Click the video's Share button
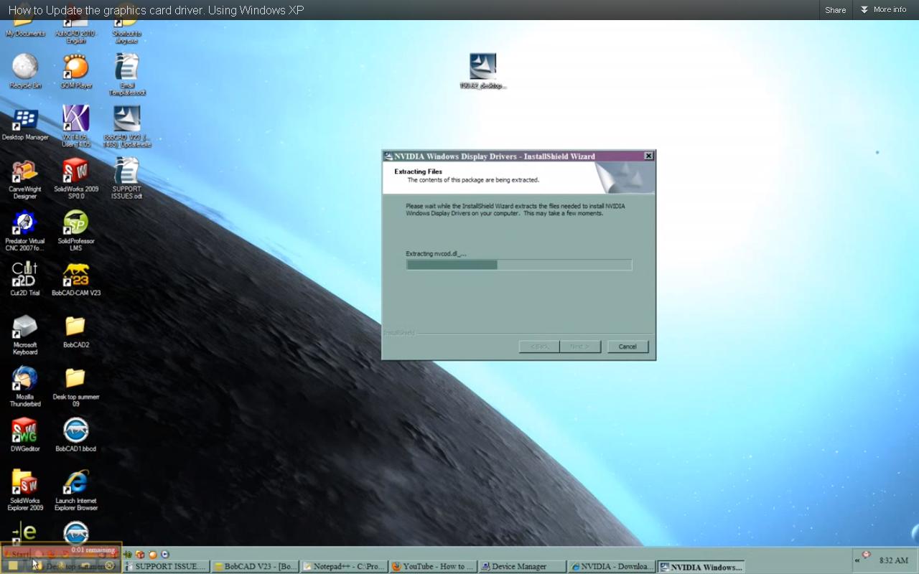Image resolution: width=919 pixels, height=574 pixels. coord(835,10)
